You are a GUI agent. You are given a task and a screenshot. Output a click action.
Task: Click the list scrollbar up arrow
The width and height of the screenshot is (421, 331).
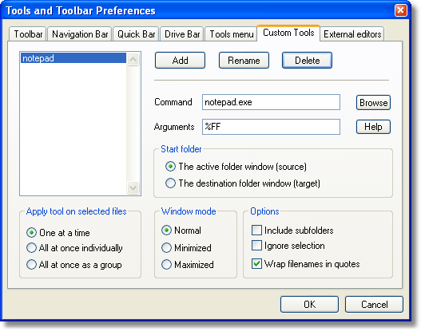point(133,60)
